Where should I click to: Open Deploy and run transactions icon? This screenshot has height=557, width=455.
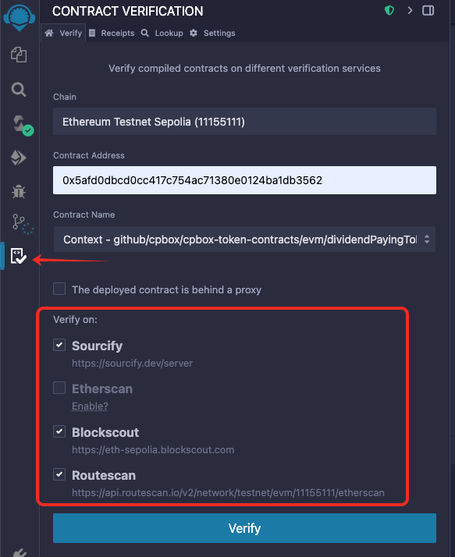coord(19,158)
